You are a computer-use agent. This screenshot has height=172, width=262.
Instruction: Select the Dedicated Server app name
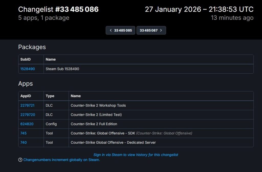[113, 142]
